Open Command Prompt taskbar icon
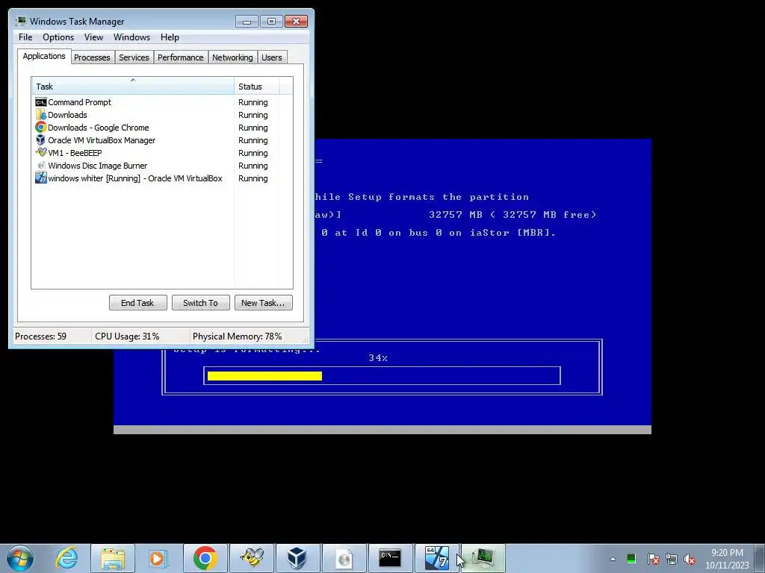Viewport: 765px width, 573px height. (390, 558)
